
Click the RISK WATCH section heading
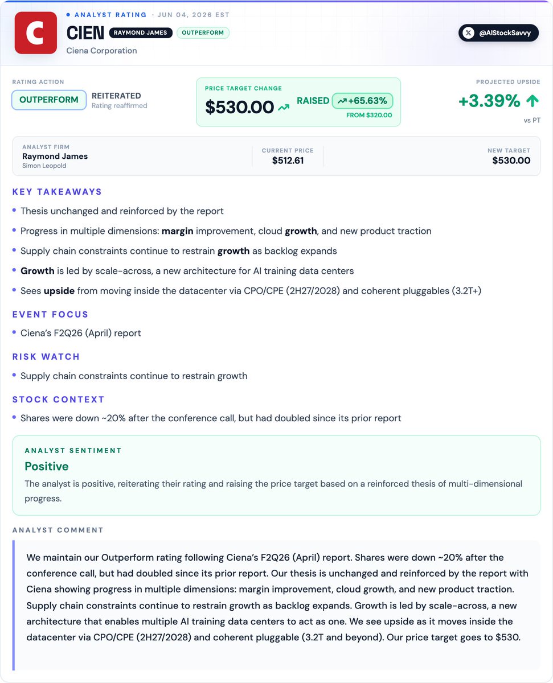click(46, 357)
